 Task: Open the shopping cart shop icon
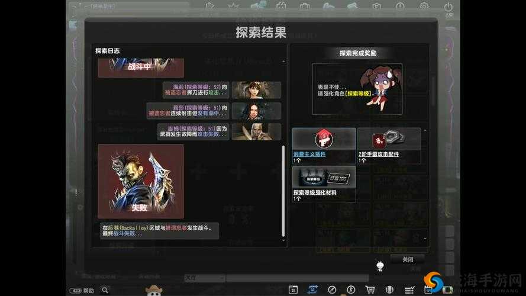[370, 289]
